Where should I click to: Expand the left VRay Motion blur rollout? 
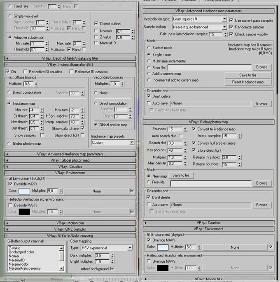pos(70,223)
